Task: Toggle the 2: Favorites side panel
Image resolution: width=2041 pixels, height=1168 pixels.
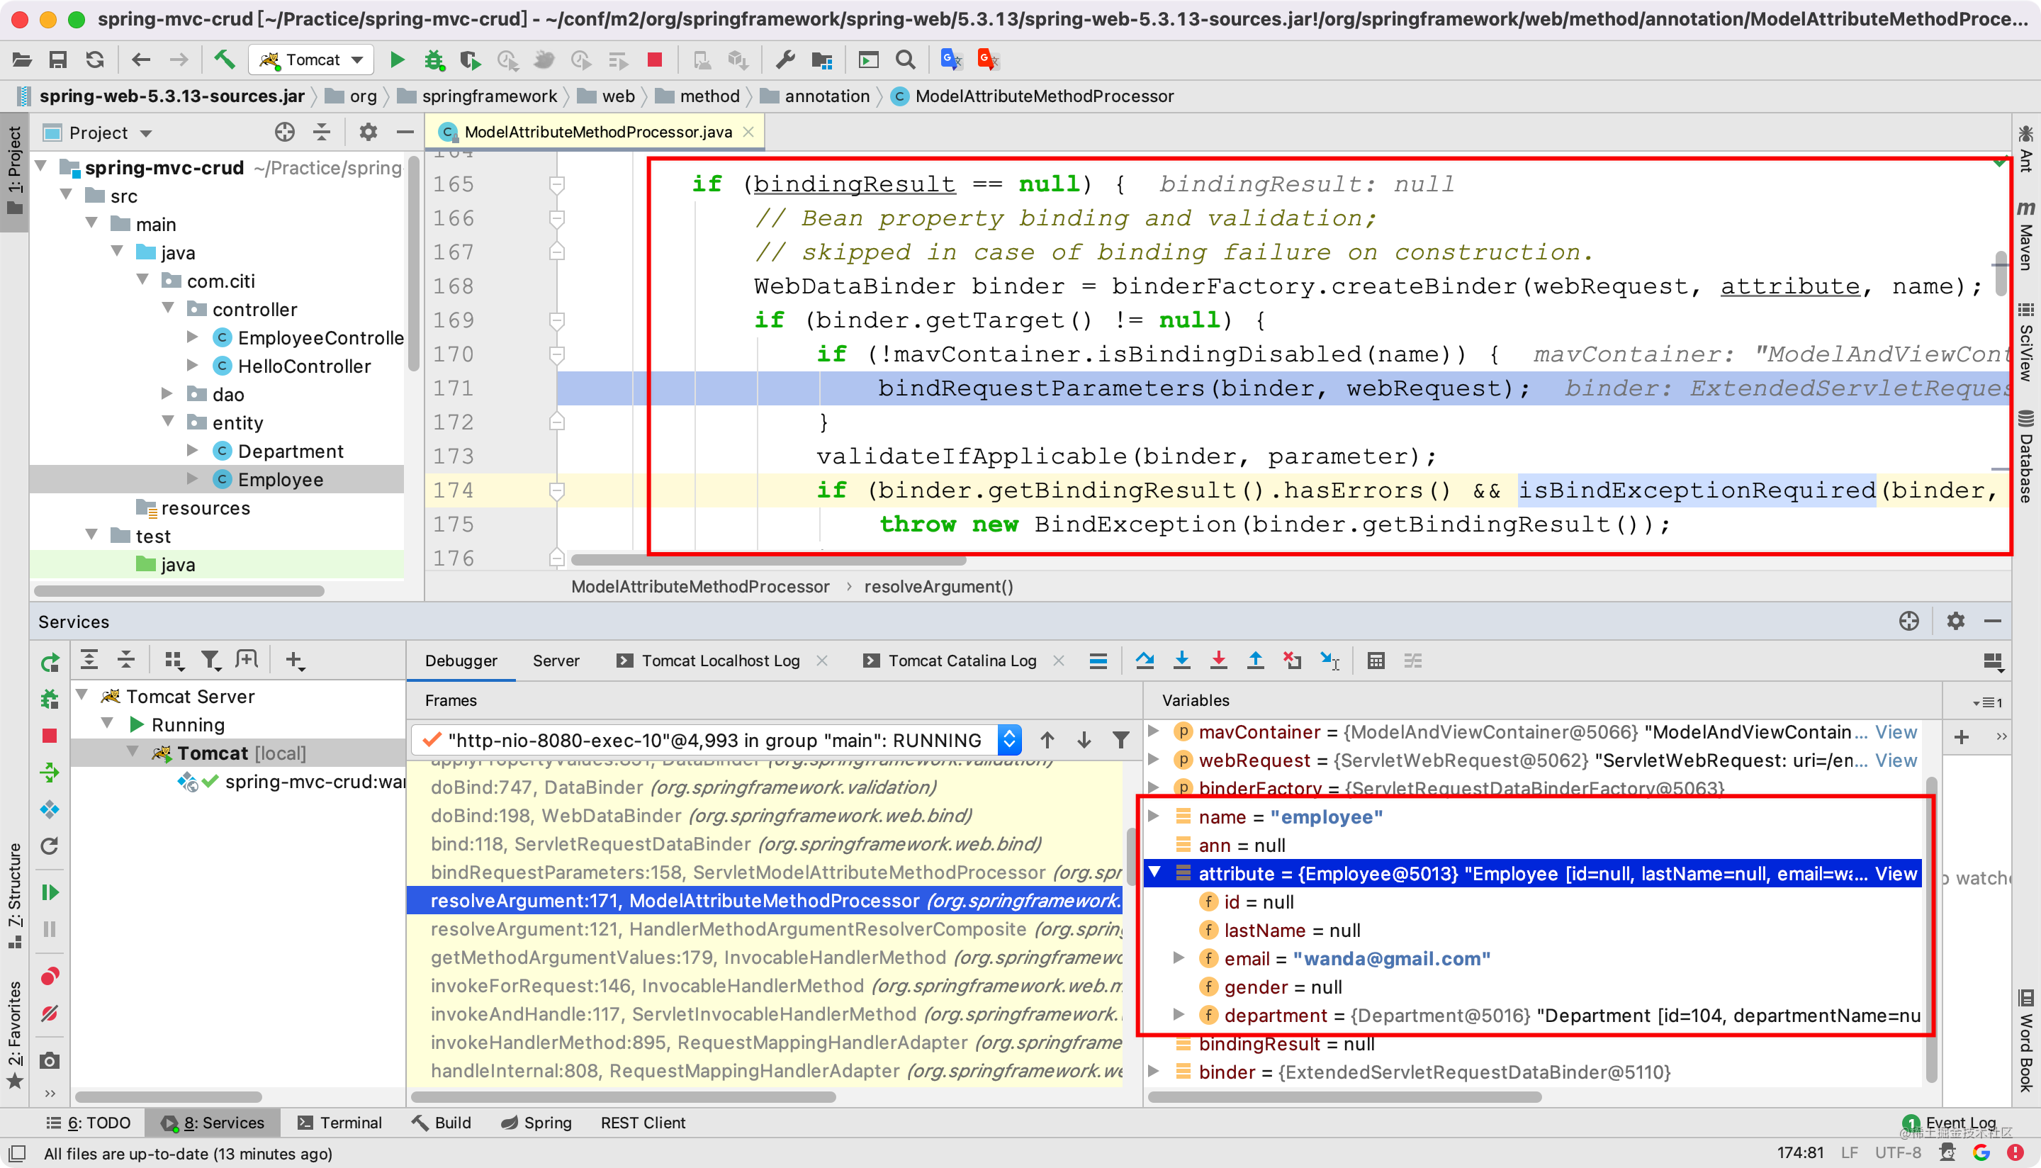Action: pyautogui.click(x=14, y=1033)
